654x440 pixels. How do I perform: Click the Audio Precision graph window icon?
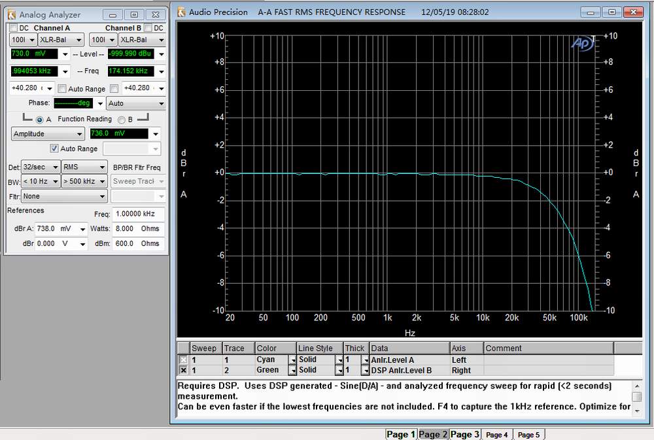[181, 12]
